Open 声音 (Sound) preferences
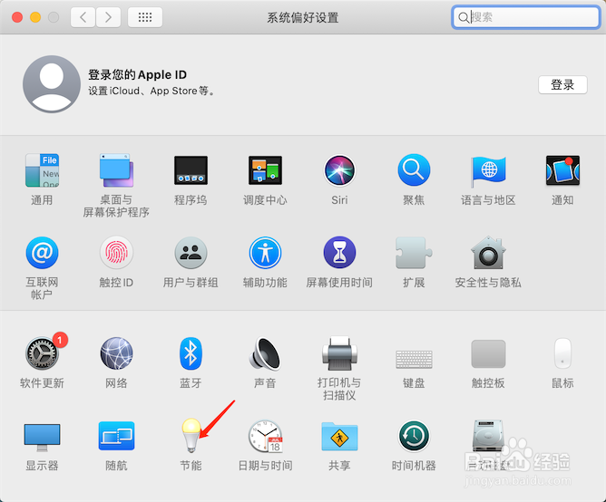 tap(265, 353)
